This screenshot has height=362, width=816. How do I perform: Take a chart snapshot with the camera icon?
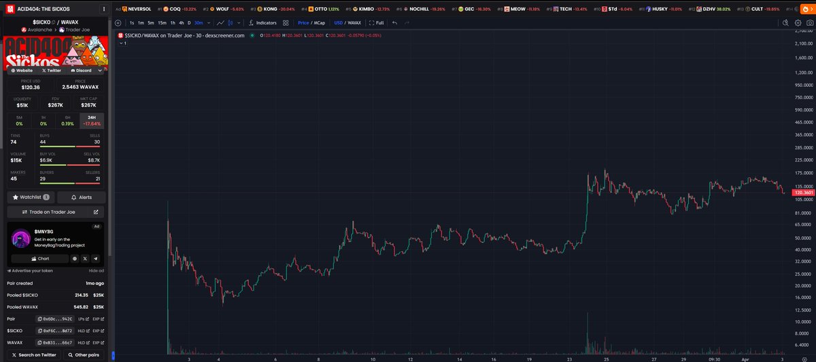tap(809, 22)
